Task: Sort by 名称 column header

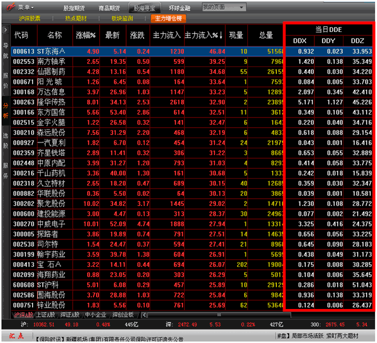Action: (x=55, y=35)
